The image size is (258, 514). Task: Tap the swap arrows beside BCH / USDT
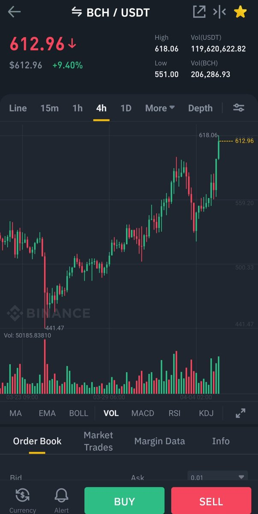coord(77,12)
